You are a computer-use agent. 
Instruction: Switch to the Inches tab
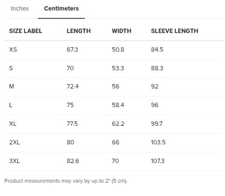coord(20,8)
